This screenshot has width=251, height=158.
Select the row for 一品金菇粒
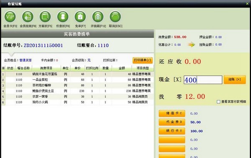77,80
